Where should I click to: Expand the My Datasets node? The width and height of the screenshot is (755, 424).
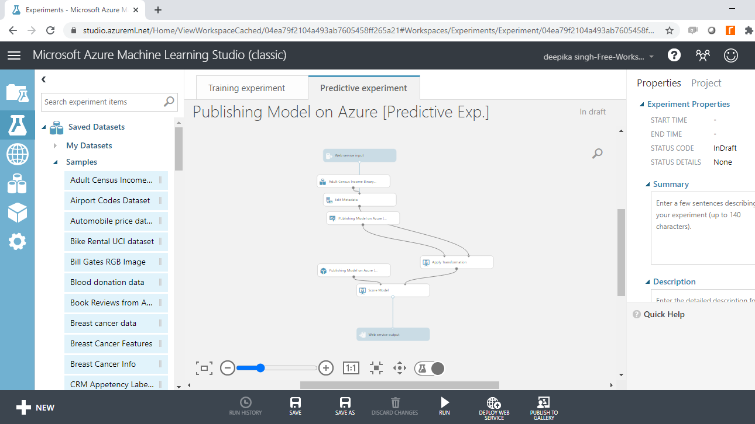tap(55, 145)
